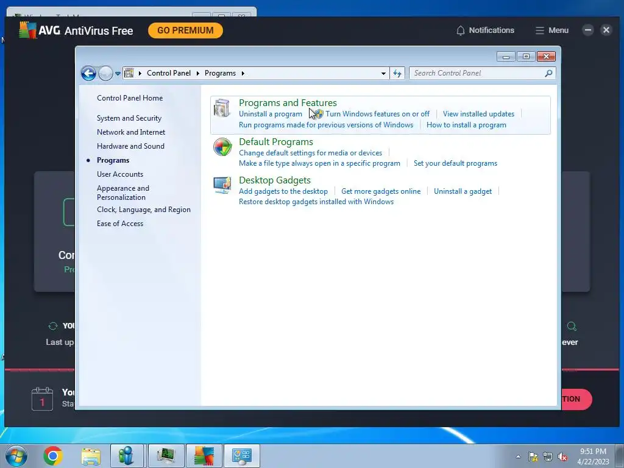Click the AVG calendar icon at bottom left
This screenshot has width=624, height=468.
pos(42,399)
